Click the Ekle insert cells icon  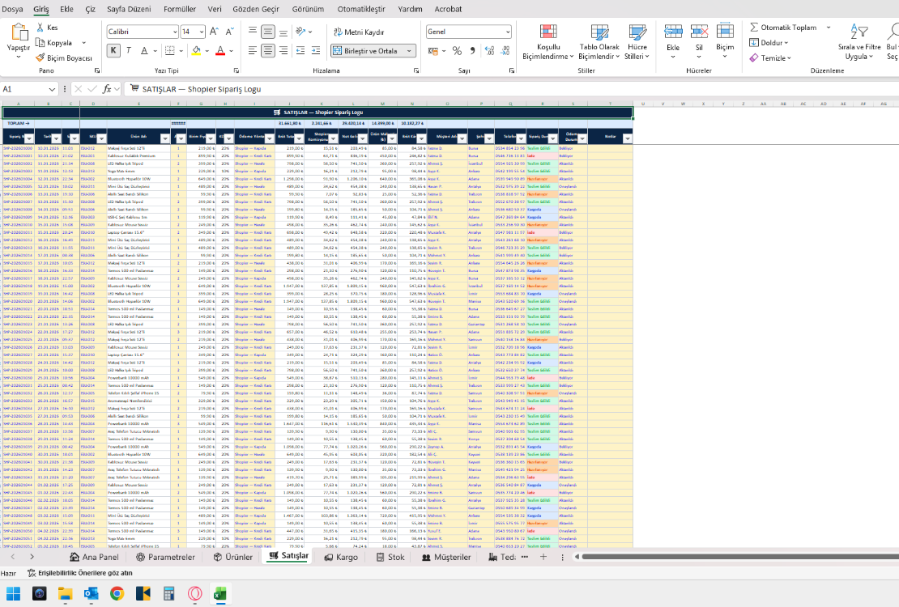click(673, 32)
